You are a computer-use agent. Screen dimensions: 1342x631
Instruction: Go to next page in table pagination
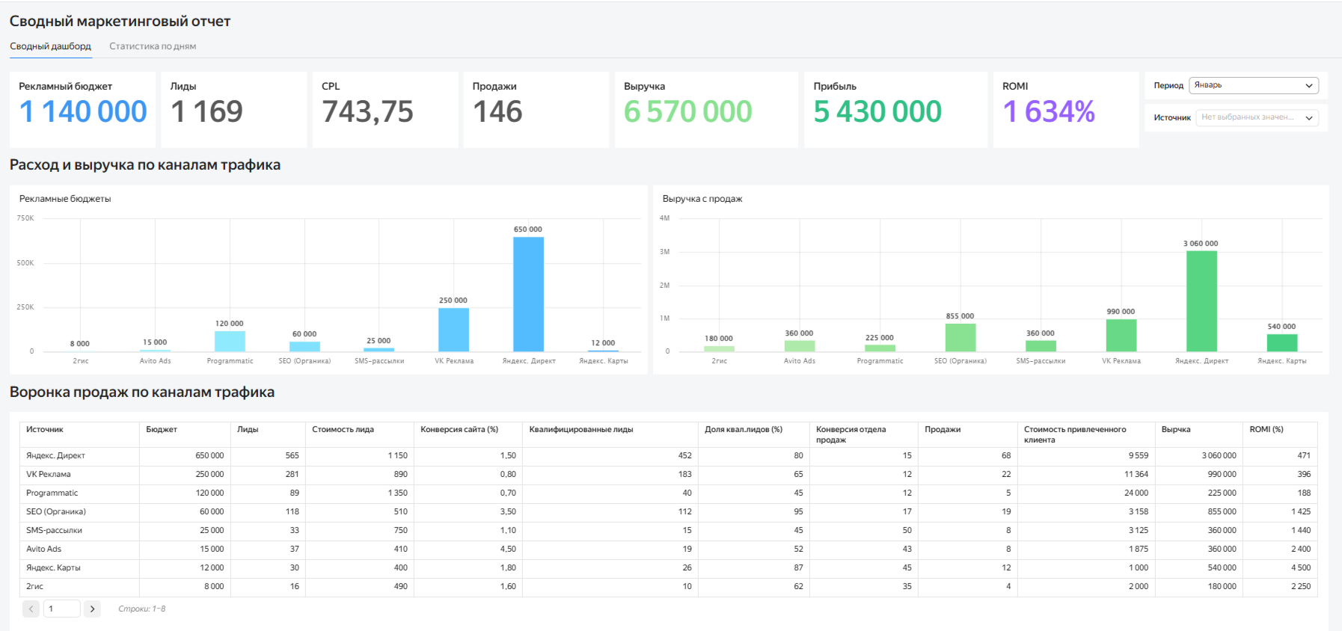tap(92, 609)
